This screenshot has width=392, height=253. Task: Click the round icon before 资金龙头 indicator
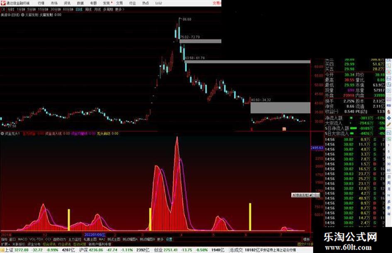tap(2, 134)
